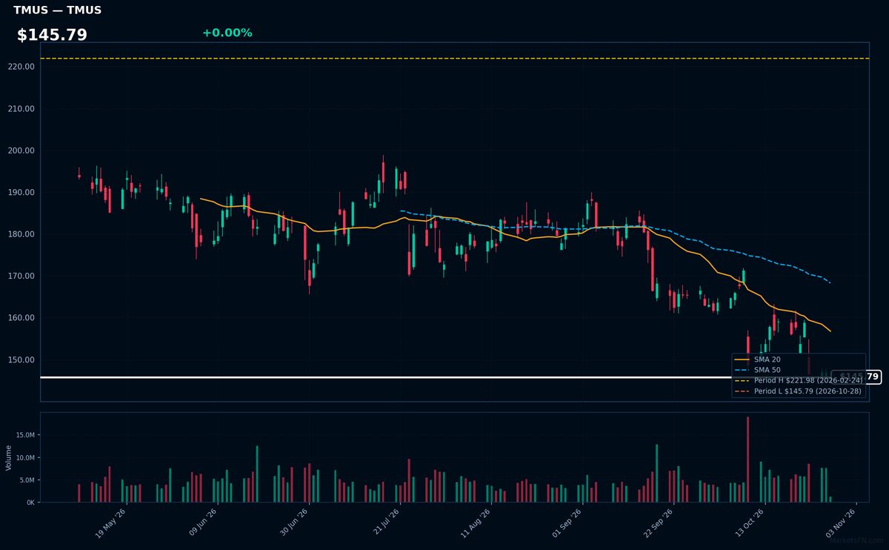This screenshot has height=550, width=889.
Task: Click the 150.00 price axis label
Action: pyautogui.click(x=23, y=360)
